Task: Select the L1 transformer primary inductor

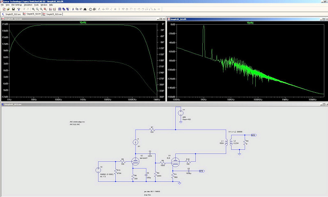Action: (x=226, y=142)
